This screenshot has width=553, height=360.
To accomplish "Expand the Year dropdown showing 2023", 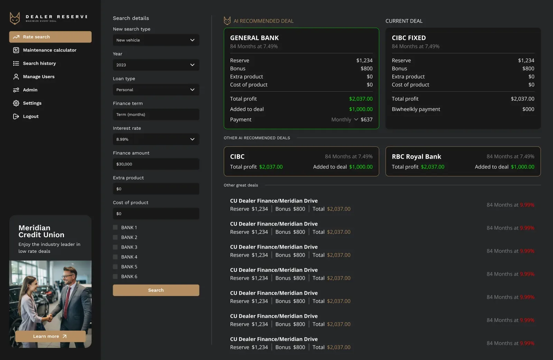I will 156,65.
